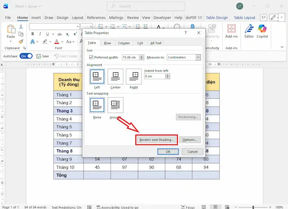Choose Center table alignment icon

tap(116, 77)
